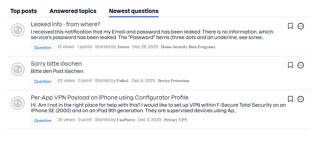Open more options for 'Sorry bitte löschen'

click(300, 65)
